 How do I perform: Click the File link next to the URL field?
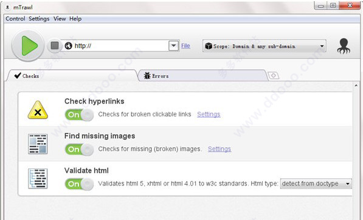point(185,45)
